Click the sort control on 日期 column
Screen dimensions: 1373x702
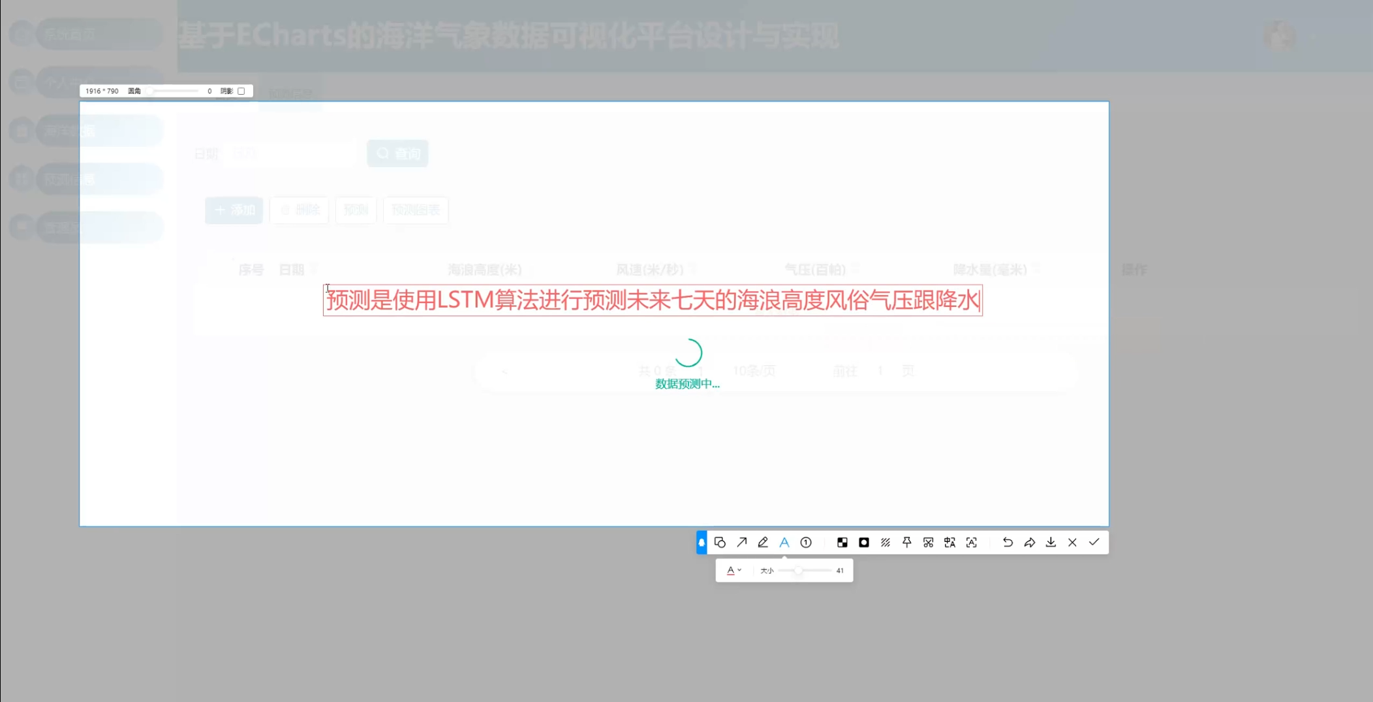[313, 268]
